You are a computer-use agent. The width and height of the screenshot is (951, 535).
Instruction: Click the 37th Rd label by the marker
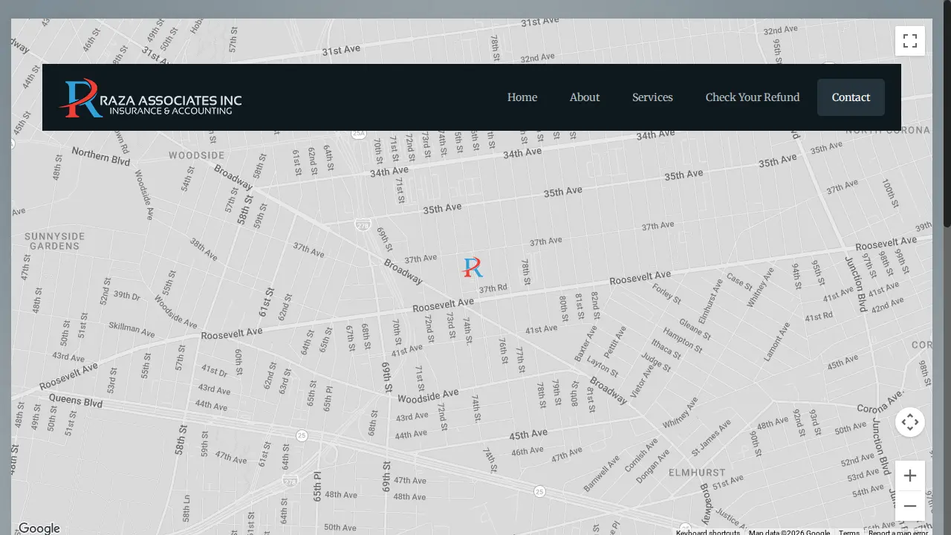[493, 288]
